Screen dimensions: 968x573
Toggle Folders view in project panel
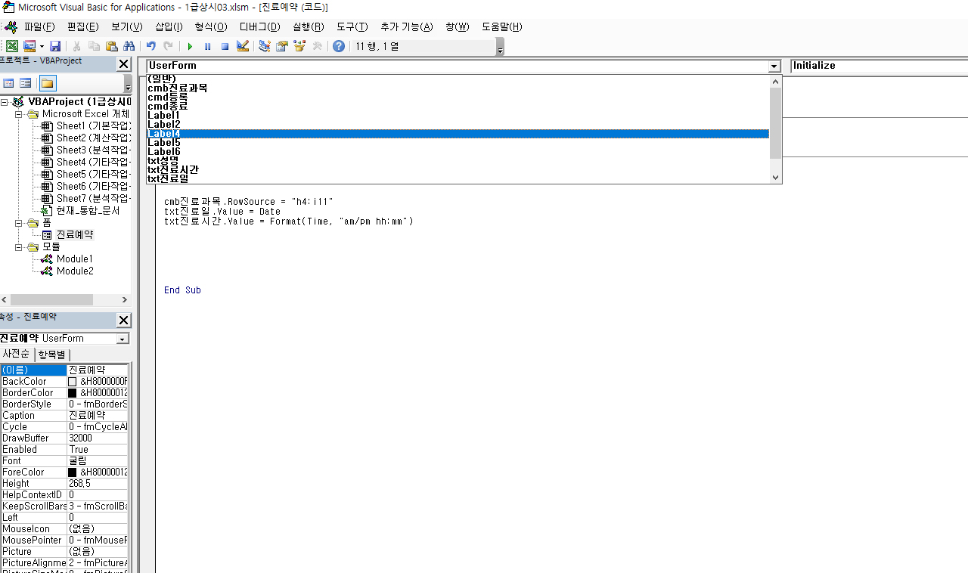click(48, 83)
